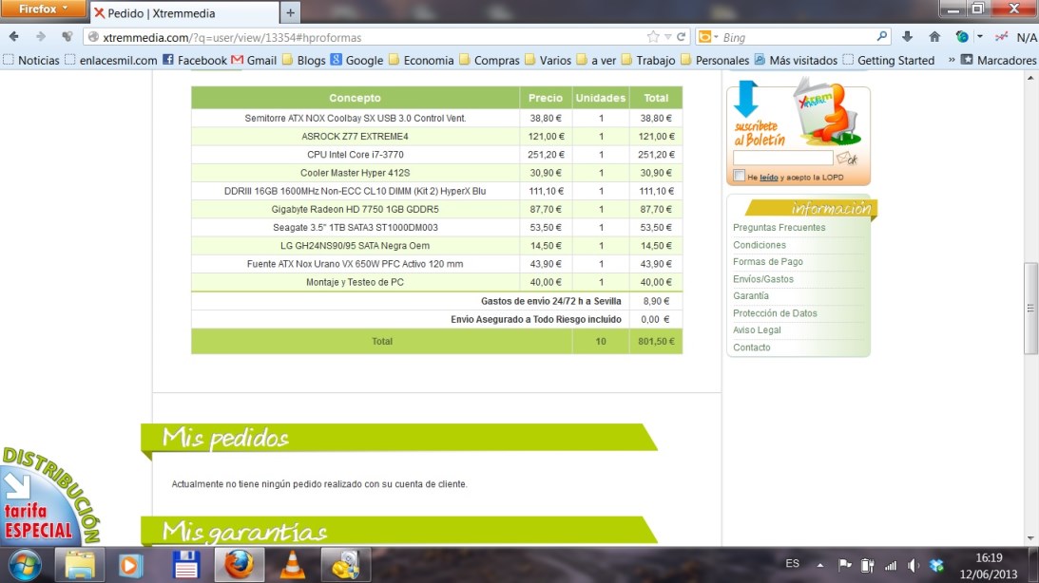Open the floppy disk taskbar icon
Image resolution: width=1039 pixels, height=583 pixels.
(186, 565)
